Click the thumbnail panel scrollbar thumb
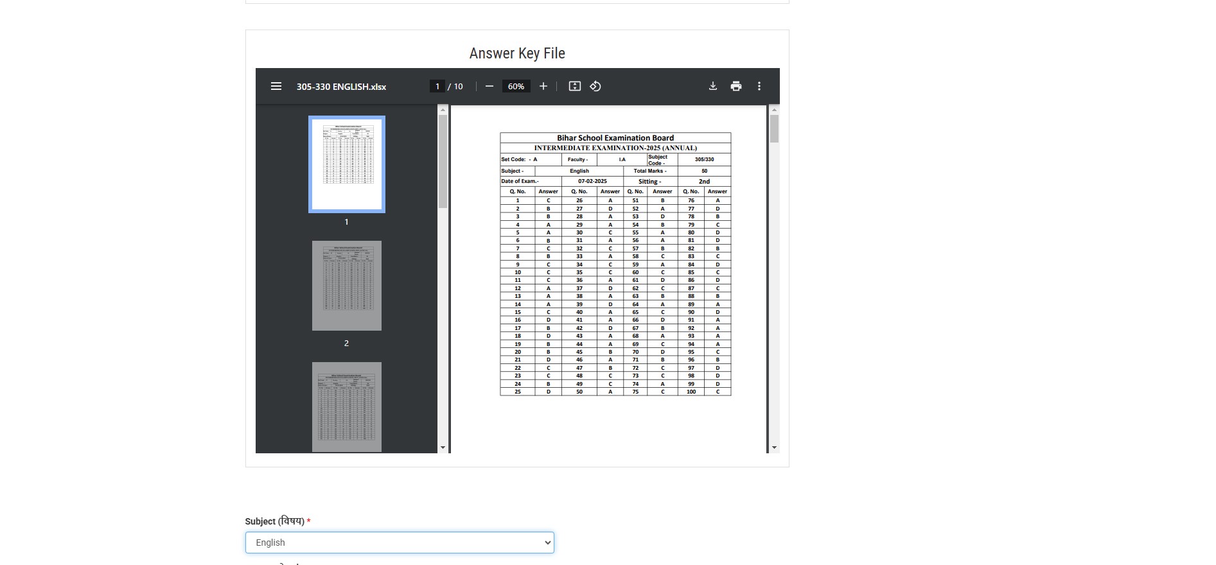Viewport: 1216px width, 565px height. coord(443,161)
